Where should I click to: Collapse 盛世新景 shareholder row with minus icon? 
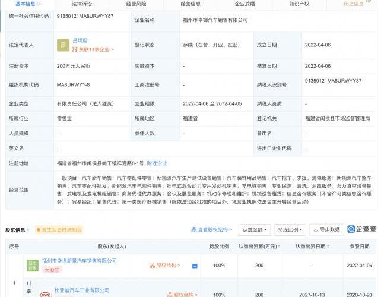tap(195, 266)
